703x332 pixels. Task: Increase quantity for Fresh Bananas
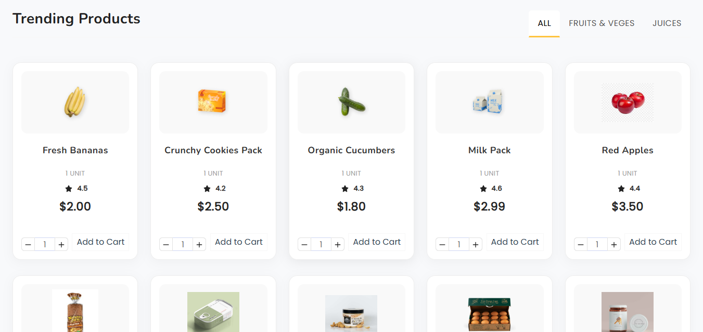pyautogui.click(x=61, y=244)
